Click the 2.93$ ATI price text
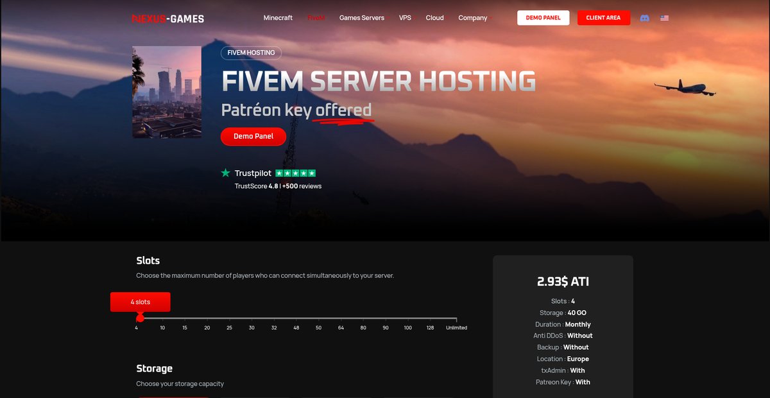 point(563,281)
